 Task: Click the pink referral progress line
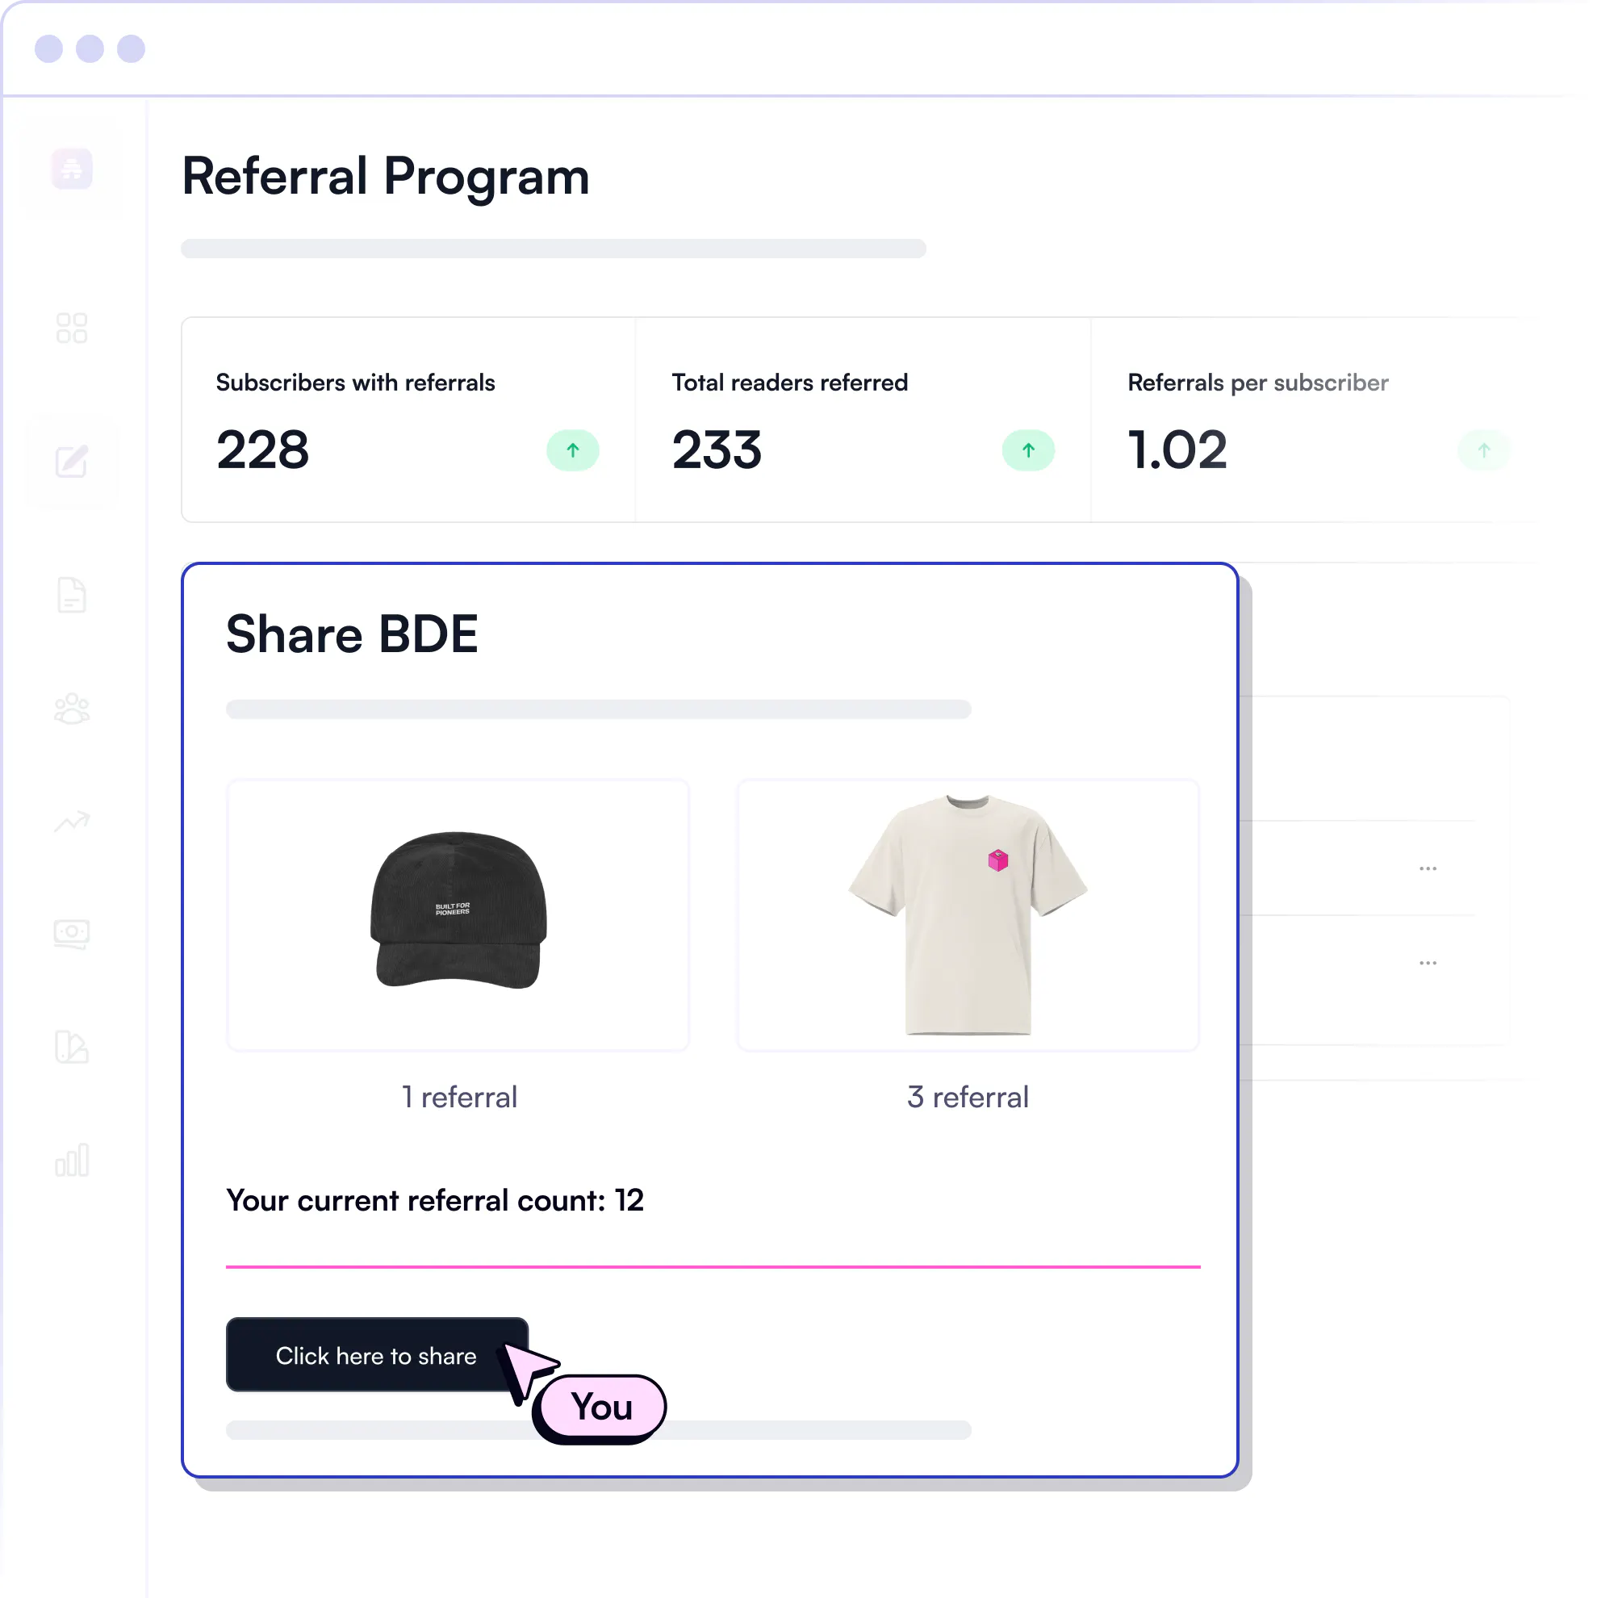tap(713, 1266)
